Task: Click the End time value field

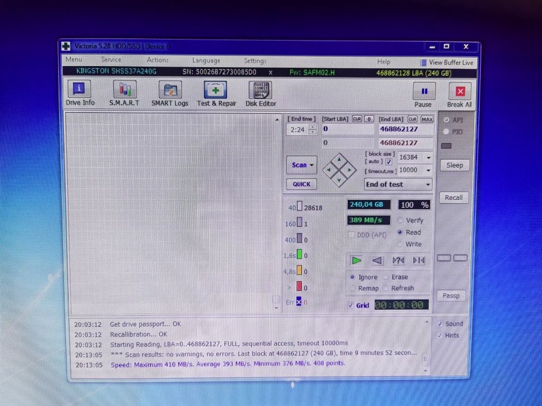Action: (x=297, y=130)
